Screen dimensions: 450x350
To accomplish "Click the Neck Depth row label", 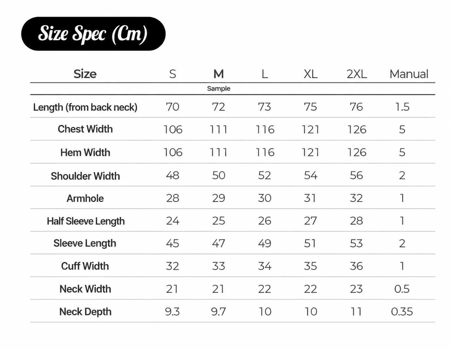I will [x=85, y=312].
